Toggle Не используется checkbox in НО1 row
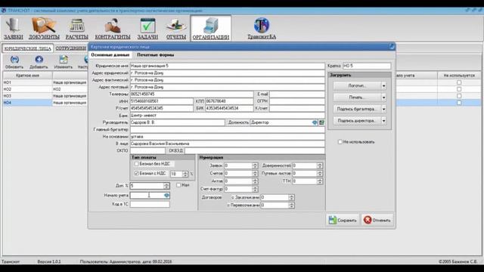 click(x=459, y=82)
